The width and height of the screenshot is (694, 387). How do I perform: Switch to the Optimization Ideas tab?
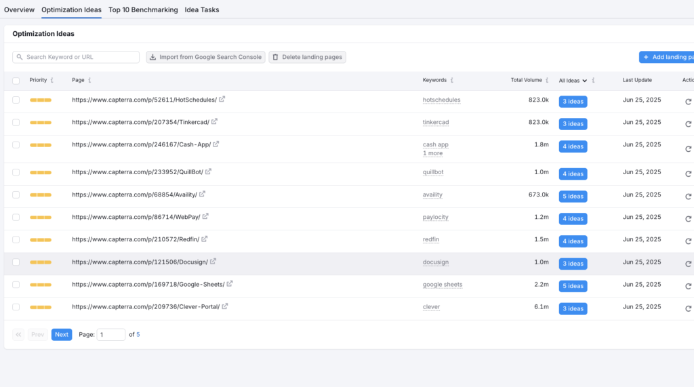(71, 9)
